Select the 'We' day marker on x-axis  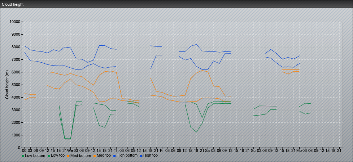coord(70,150)
